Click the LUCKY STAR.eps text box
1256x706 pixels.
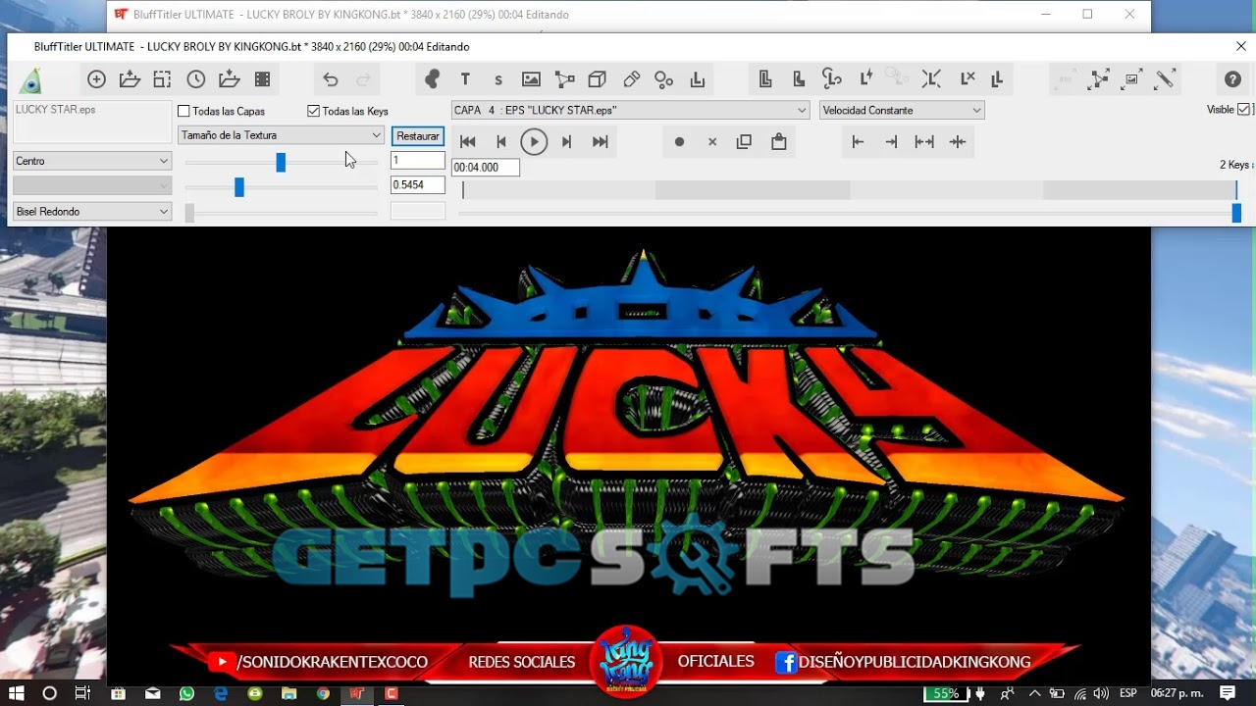pos(92,122)
